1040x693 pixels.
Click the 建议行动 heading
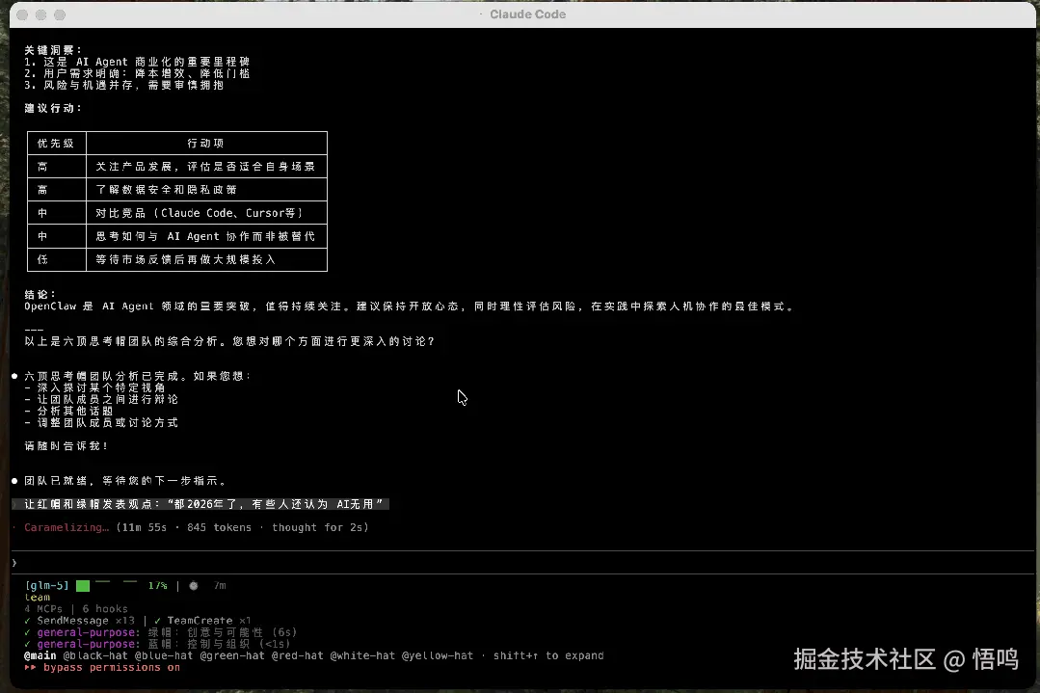click(53, 108)
